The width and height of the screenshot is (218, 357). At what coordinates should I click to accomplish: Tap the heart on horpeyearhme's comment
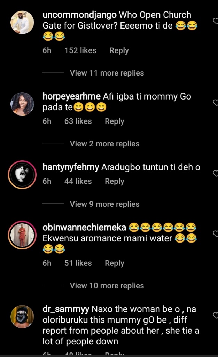coord(216,102)
